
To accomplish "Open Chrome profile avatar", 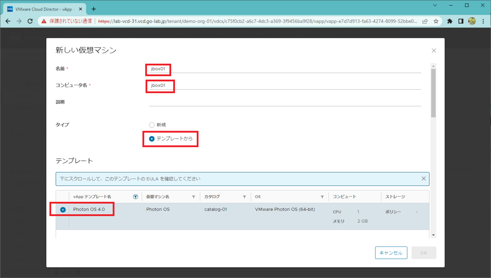I will point(472,21).
